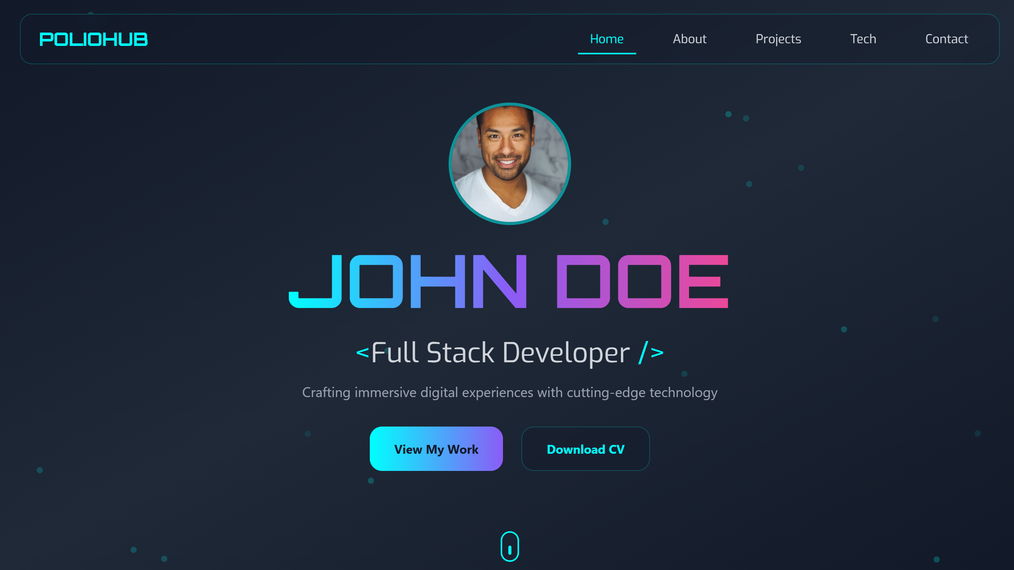The image size is (1014, 570).
Task: Select the Home navigation item
Action: click(x=606, y=39)
